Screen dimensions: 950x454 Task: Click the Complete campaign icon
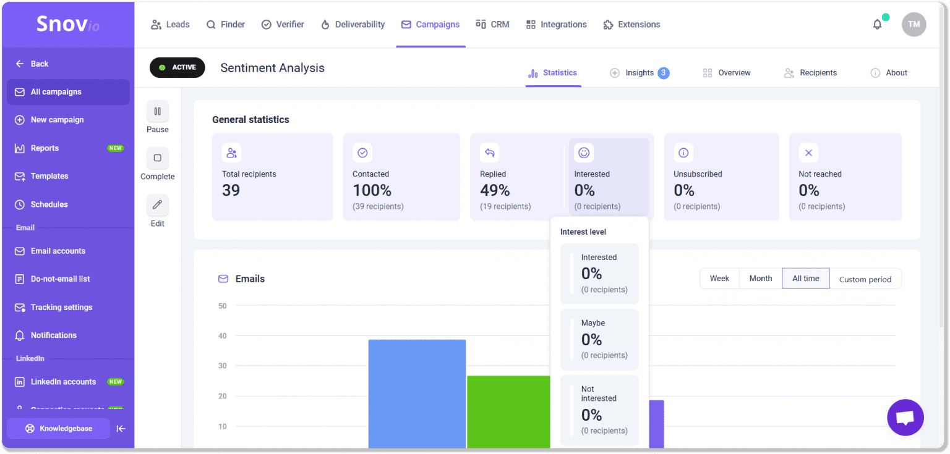[x=157, y=158]
